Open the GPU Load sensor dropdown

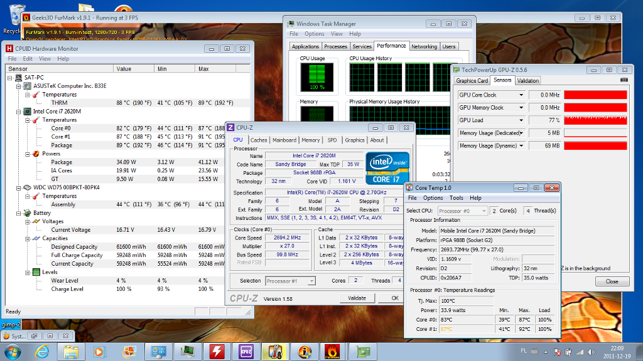(521, 120)
